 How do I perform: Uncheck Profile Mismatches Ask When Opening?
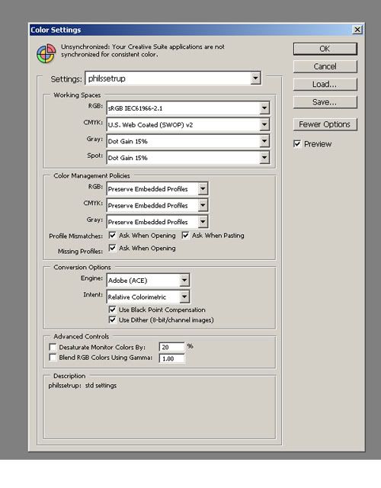[112, 236]
